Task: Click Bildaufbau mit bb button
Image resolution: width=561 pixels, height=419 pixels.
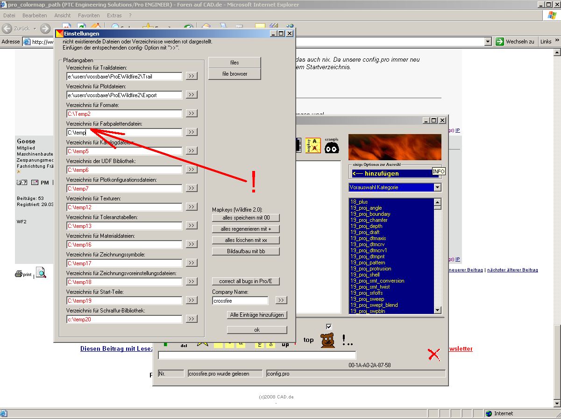Action: click(246, 251)
